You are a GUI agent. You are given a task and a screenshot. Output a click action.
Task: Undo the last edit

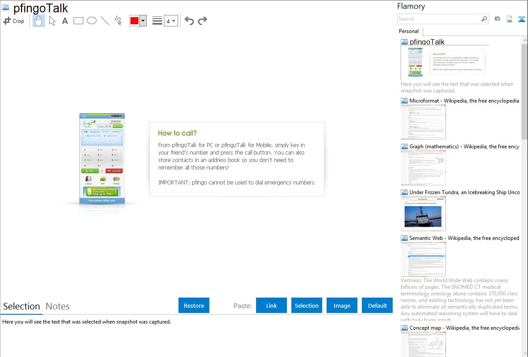[x=189, y=21]
